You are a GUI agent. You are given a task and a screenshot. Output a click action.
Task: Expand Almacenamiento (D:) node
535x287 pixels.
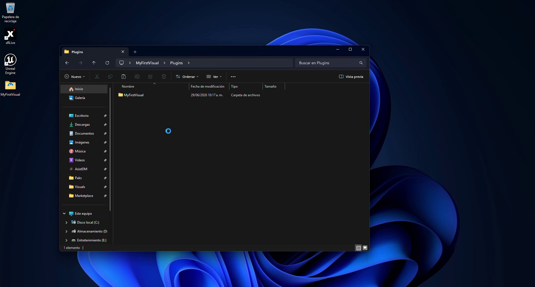[x=66, y=231]
